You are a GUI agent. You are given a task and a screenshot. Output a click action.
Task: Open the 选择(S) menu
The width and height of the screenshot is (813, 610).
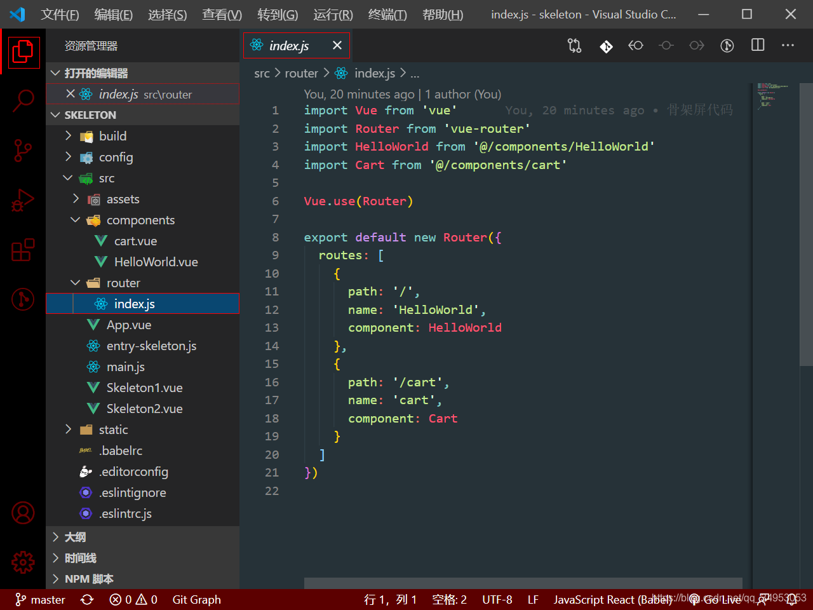[x=168, y=15]
